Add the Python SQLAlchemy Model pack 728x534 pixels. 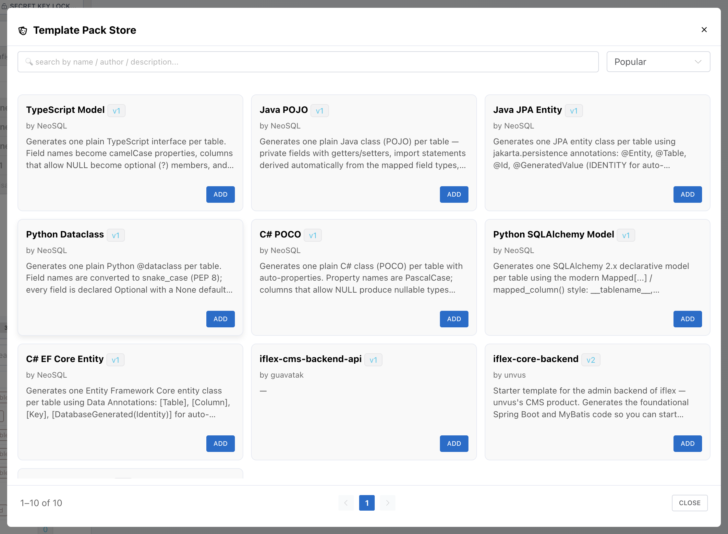pos(687,319)
